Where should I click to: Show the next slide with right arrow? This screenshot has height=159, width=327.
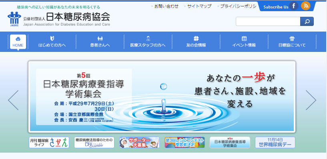(311, 100)
